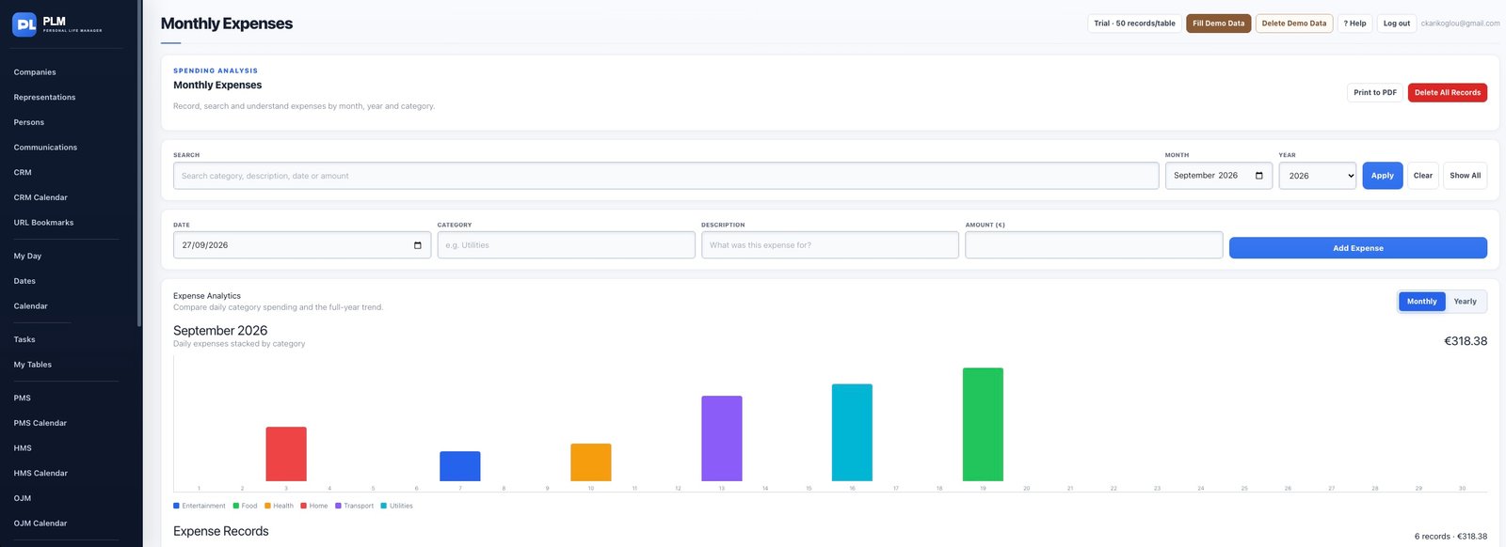Screen dimensions: 1506x547
Task: Click the Transport legend entry
Action: (x=354, y=506)
